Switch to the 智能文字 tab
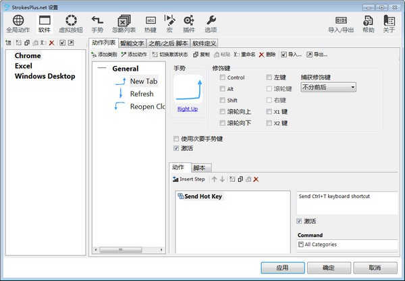The image size is (405, 281). 132,43
